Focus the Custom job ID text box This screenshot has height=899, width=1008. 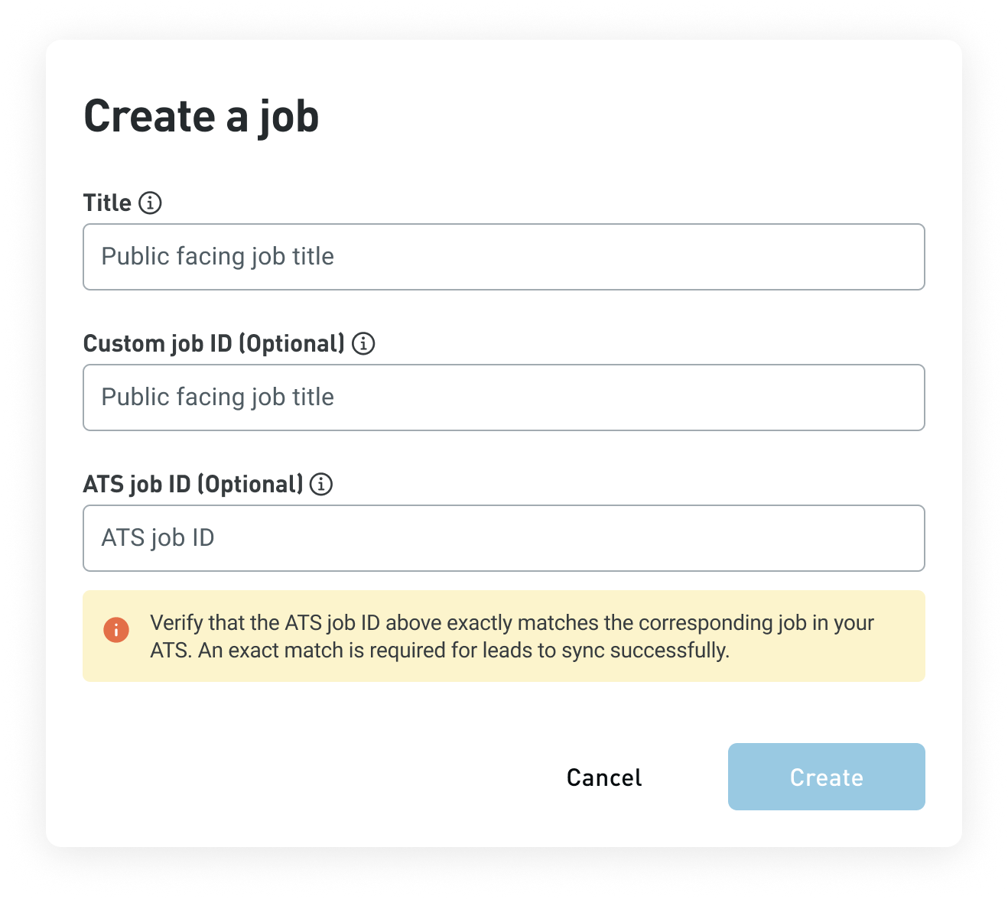click(503, 398)
